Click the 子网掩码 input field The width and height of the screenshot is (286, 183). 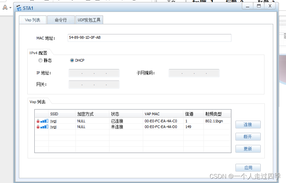(194, 73)
